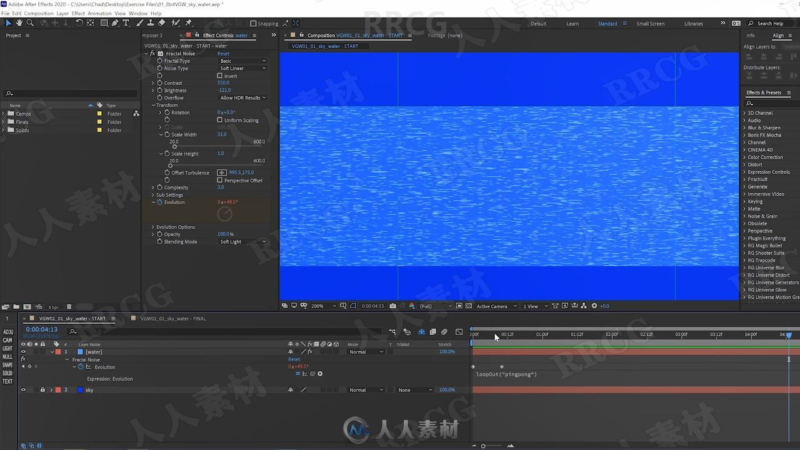Open the Fractal Type dropdown
Screen dimensions: 800x450
242,61
